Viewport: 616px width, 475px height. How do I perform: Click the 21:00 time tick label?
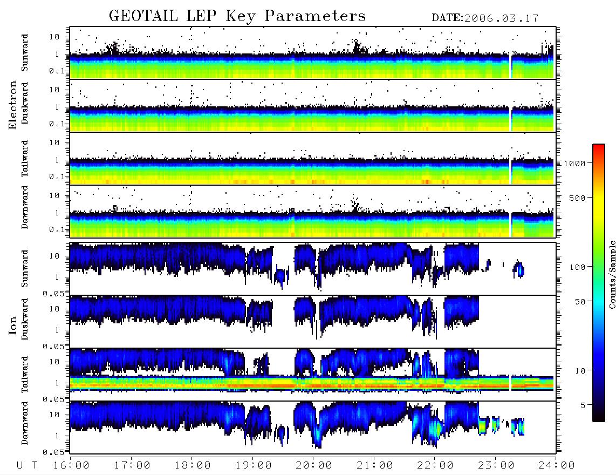coord(375,465)
